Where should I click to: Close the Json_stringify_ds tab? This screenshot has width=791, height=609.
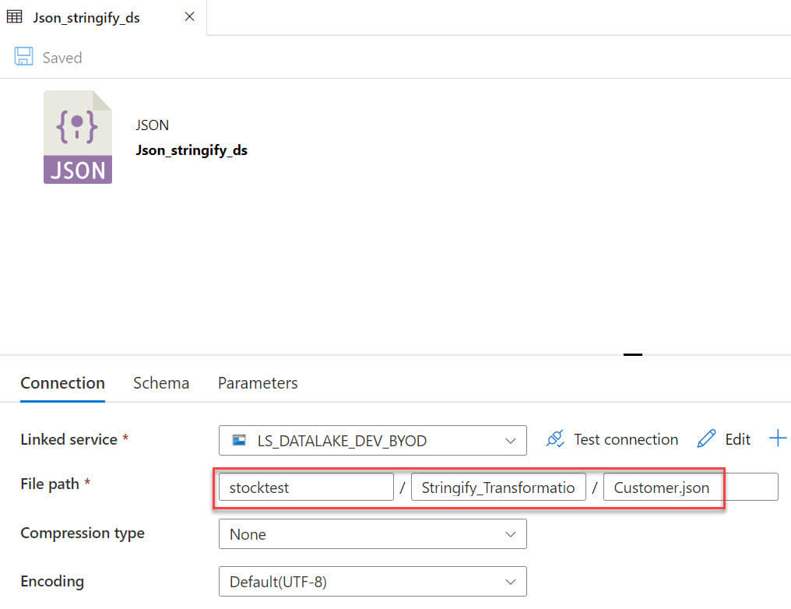point(189,16)
